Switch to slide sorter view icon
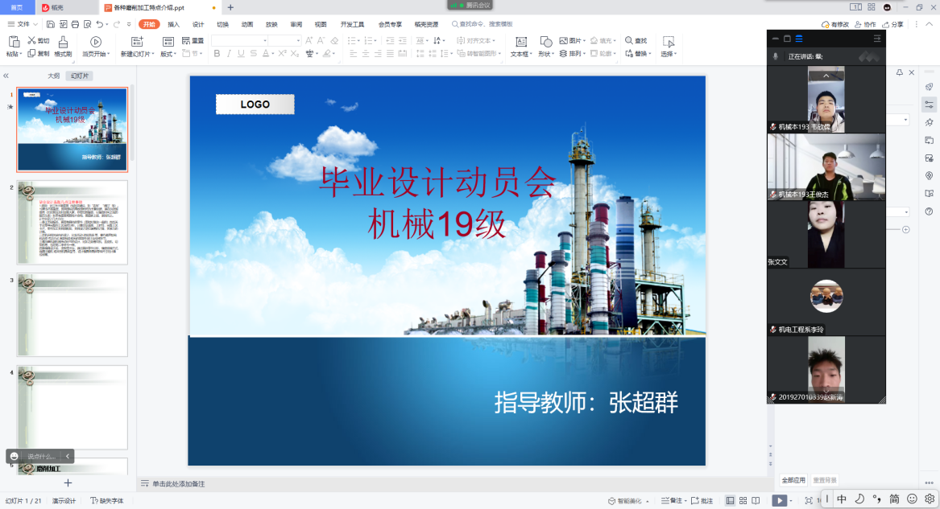This screenshot has height=509, width=940. (x=743, y=500)
